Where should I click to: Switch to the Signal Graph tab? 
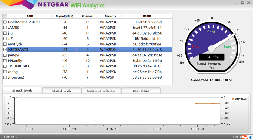[x=22, y=91]
